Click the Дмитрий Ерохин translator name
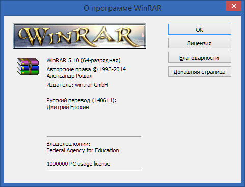Image resolution: width=245 pixels, height=187 pixels. 68,107
